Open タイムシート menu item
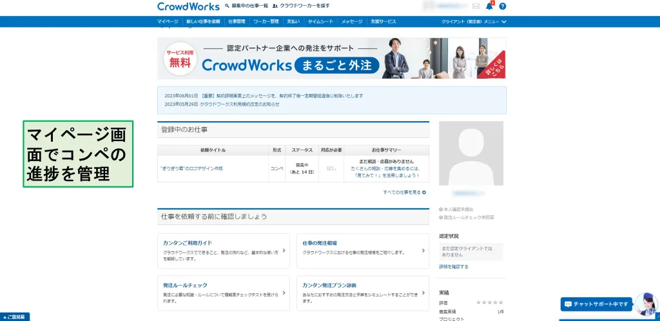 point(320,21)
